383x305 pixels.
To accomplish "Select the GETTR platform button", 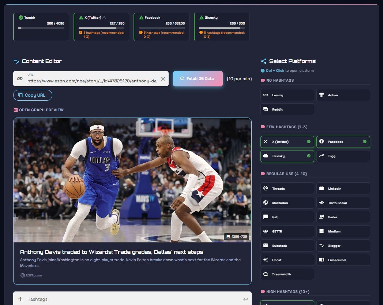I will point(287,231).
